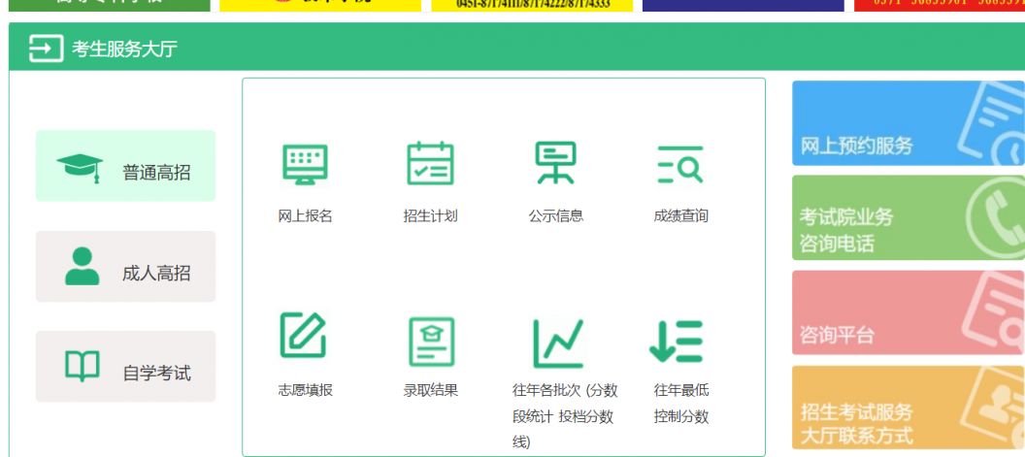
Task: Click the 成绩查询 text label
Action: (680, 215)
